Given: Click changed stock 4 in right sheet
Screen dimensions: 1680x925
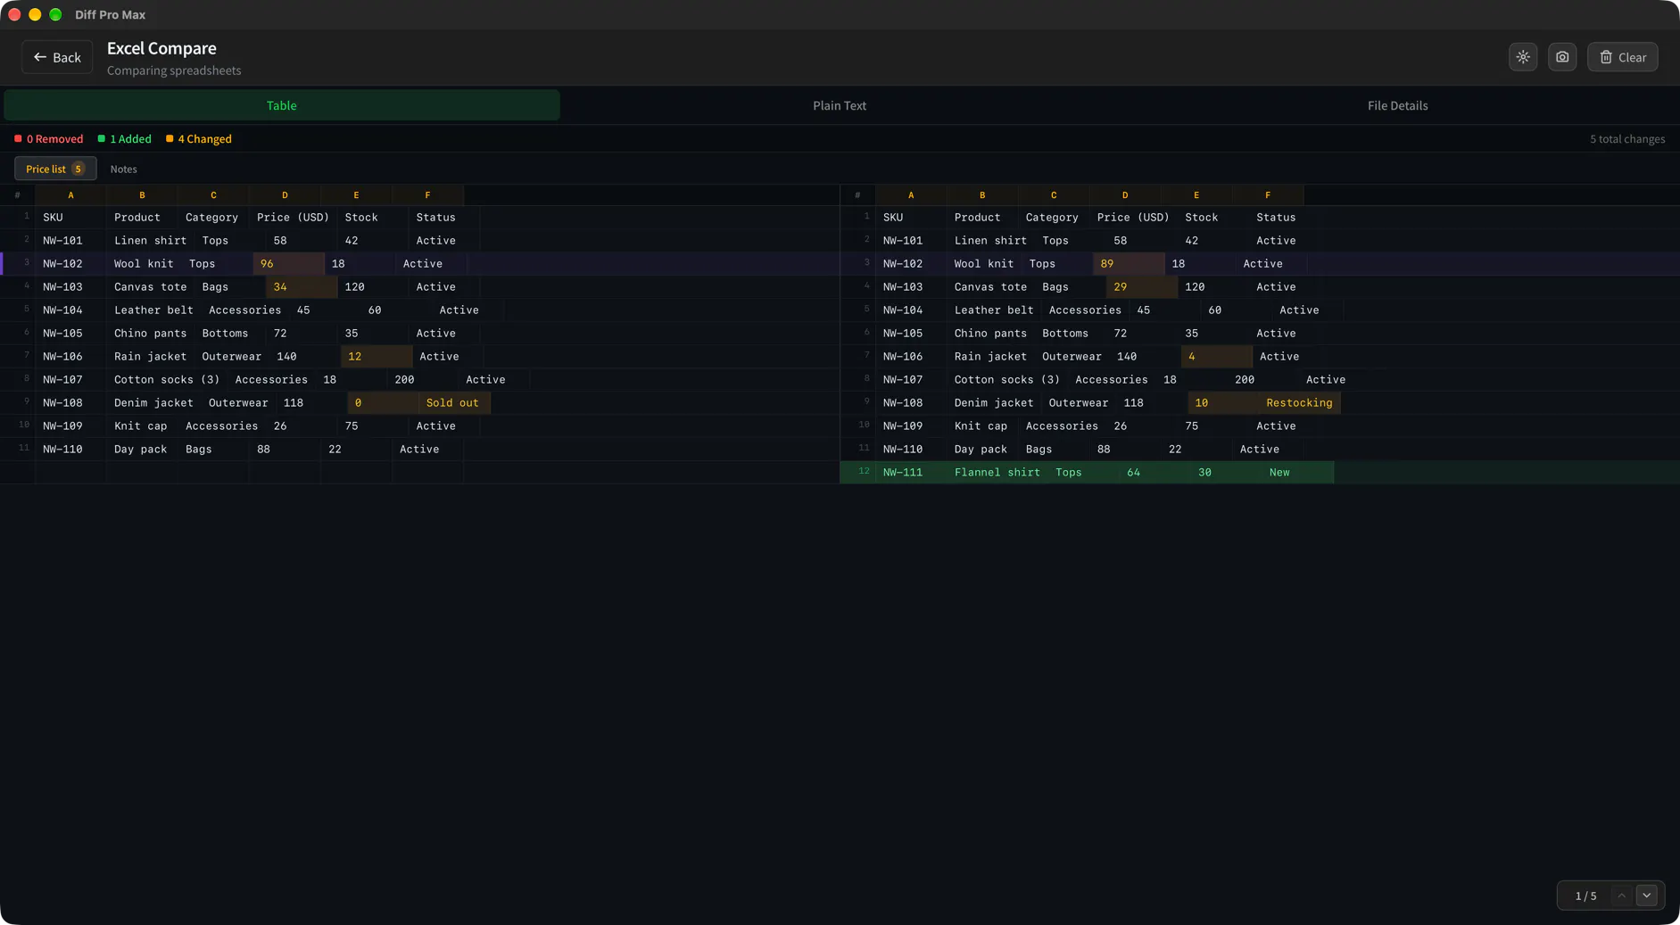Looking at the screenshot, I should point(1217,357).
